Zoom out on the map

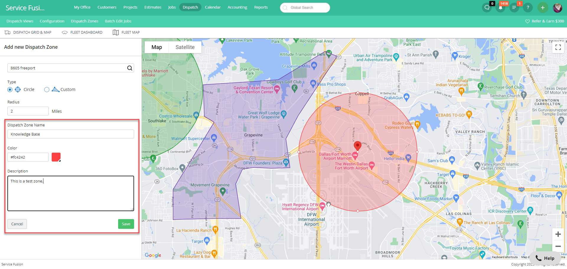[558, 246]
